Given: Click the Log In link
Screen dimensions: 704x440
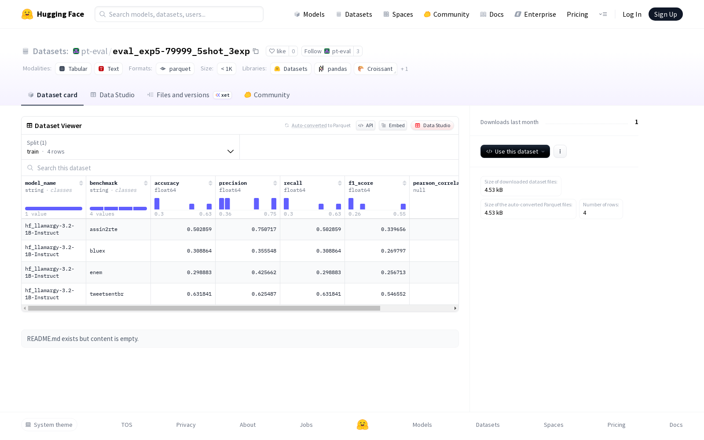Looking at the screenshot, I should (x=632, y=15).
